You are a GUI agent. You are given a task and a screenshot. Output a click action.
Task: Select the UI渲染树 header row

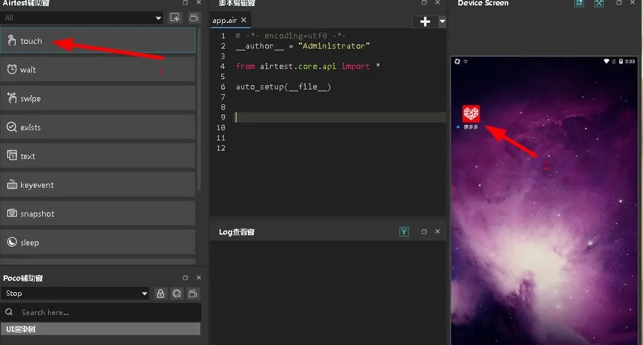pos(100,329)
